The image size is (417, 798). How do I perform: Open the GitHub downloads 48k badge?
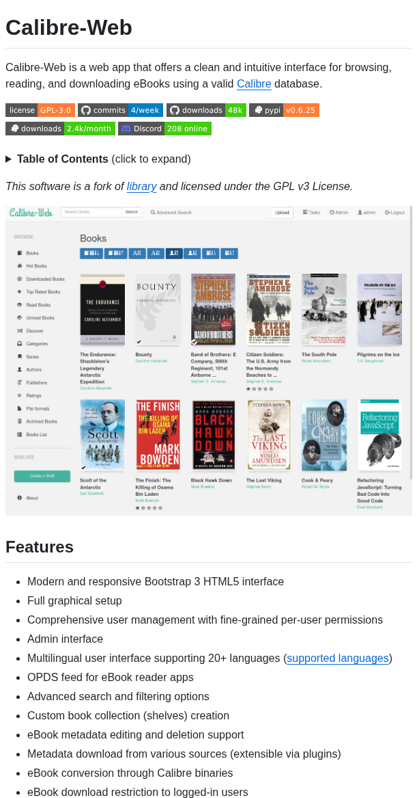click(206, 110)
